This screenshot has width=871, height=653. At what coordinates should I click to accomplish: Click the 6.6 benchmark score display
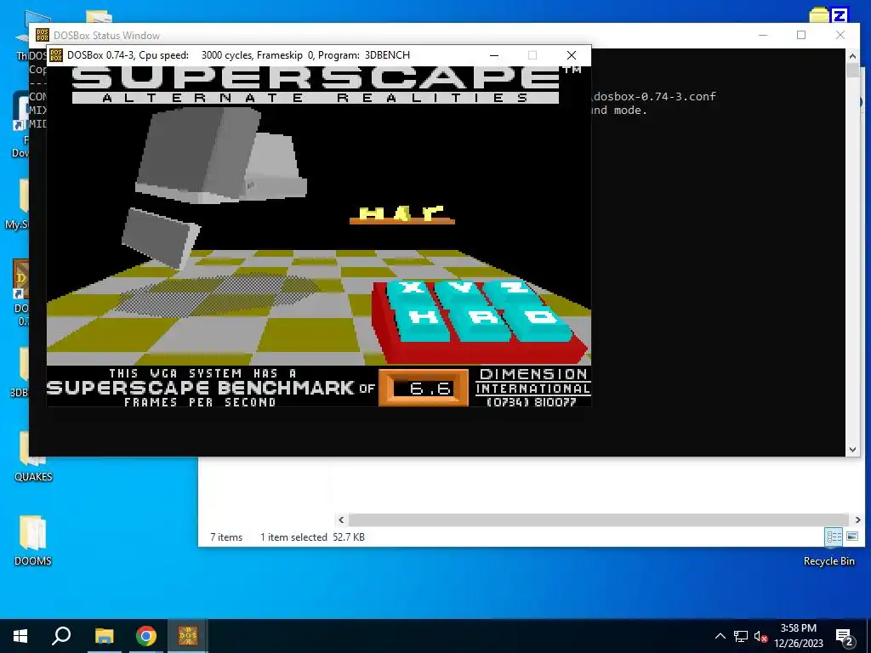[x=424, y=388]
